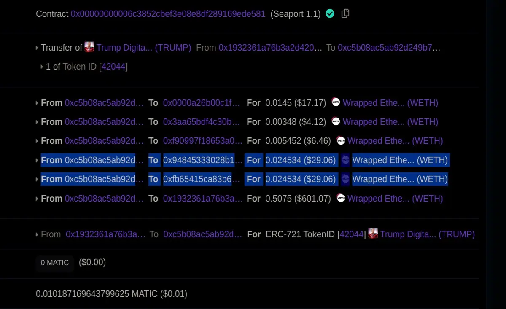Expand the 0.5075 WETH transfer row arrow

click(x=37, y=199)
